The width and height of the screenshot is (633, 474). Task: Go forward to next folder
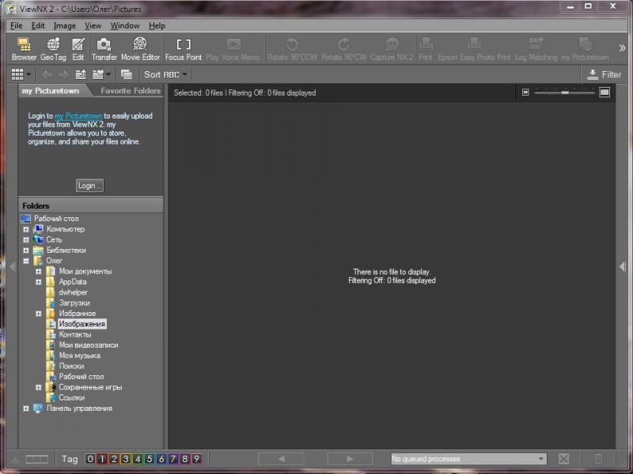pos(63,74)
